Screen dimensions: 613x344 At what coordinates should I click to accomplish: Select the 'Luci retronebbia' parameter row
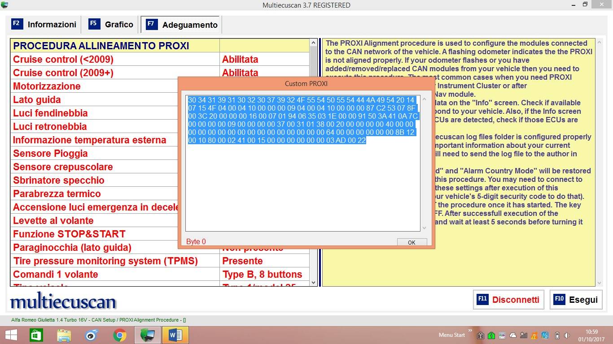pos(94,127)
